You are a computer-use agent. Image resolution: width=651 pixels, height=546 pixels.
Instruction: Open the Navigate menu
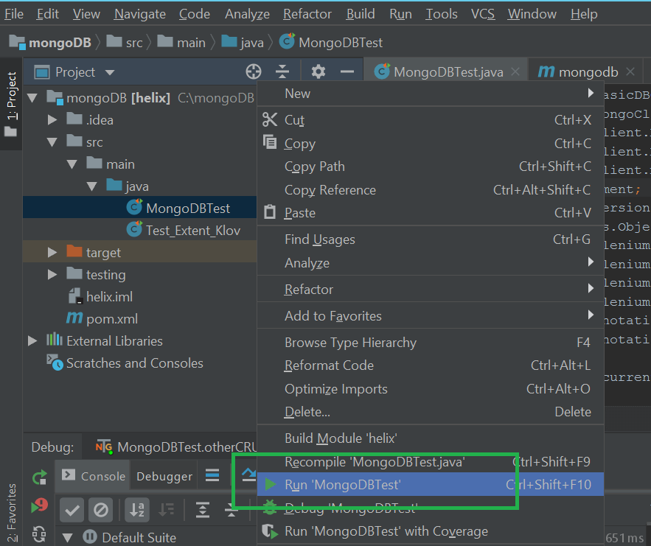point(139,13)
